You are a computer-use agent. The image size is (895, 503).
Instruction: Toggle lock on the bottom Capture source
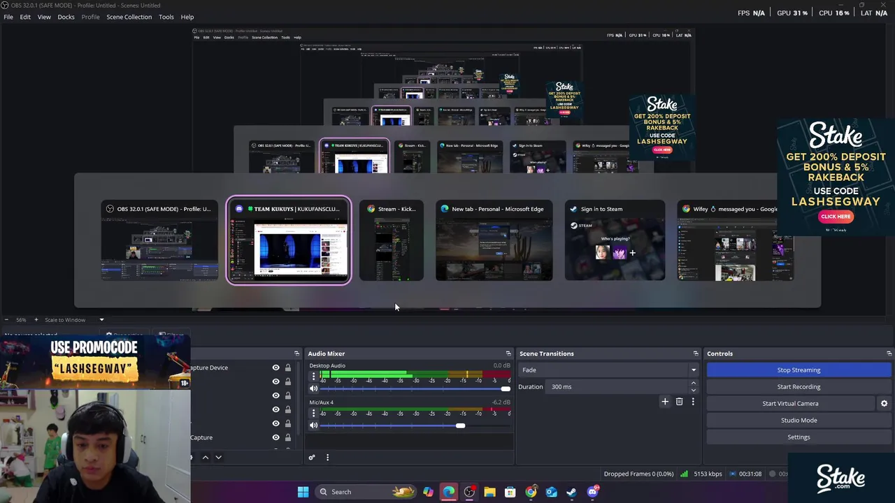[x=287, y=437]
